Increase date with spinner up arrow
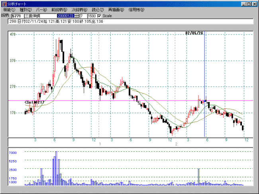 [x=77, y=15]
